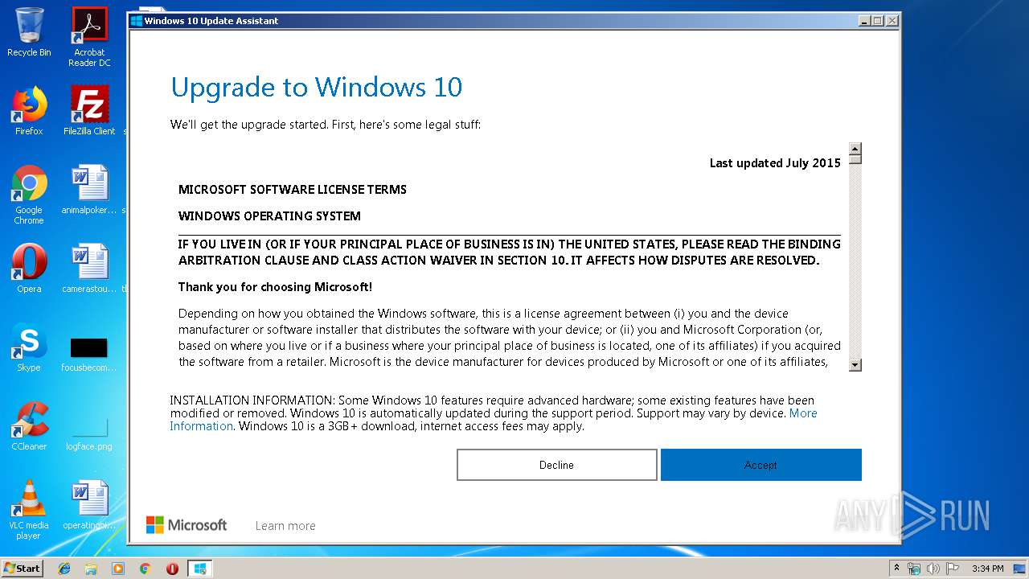Open the media player taskbar icon
The width and height of the screenshot is (1029, 579).
point(118,569)
